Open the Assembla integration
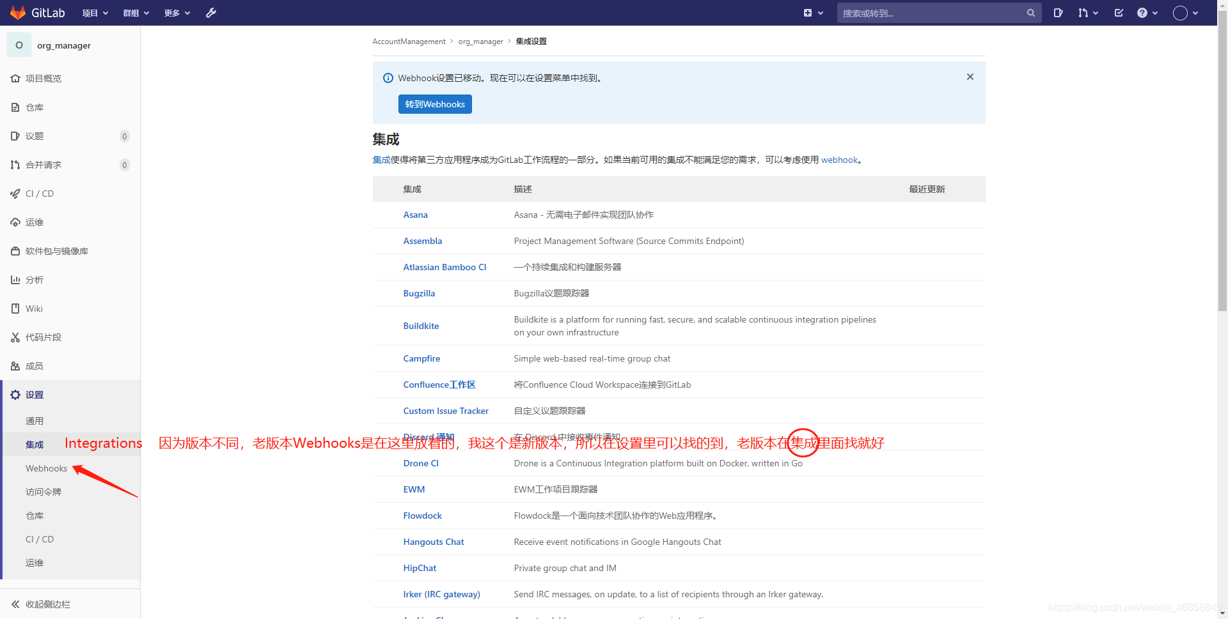1228x619 pixels. pyautogui.click(x=422, y=241)
